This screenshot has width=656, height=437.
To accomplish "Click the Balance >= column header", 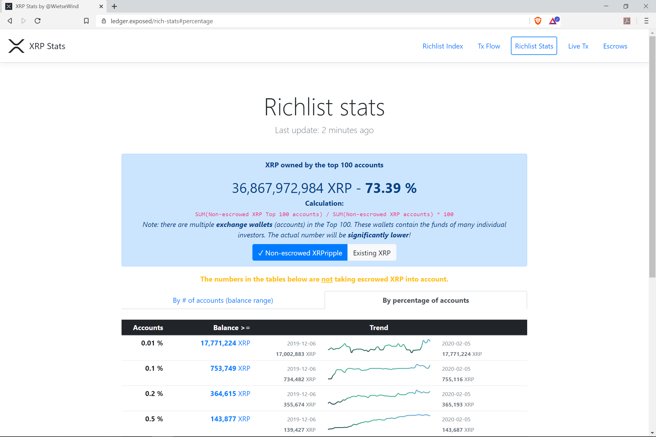I will (x=231, y=327).
